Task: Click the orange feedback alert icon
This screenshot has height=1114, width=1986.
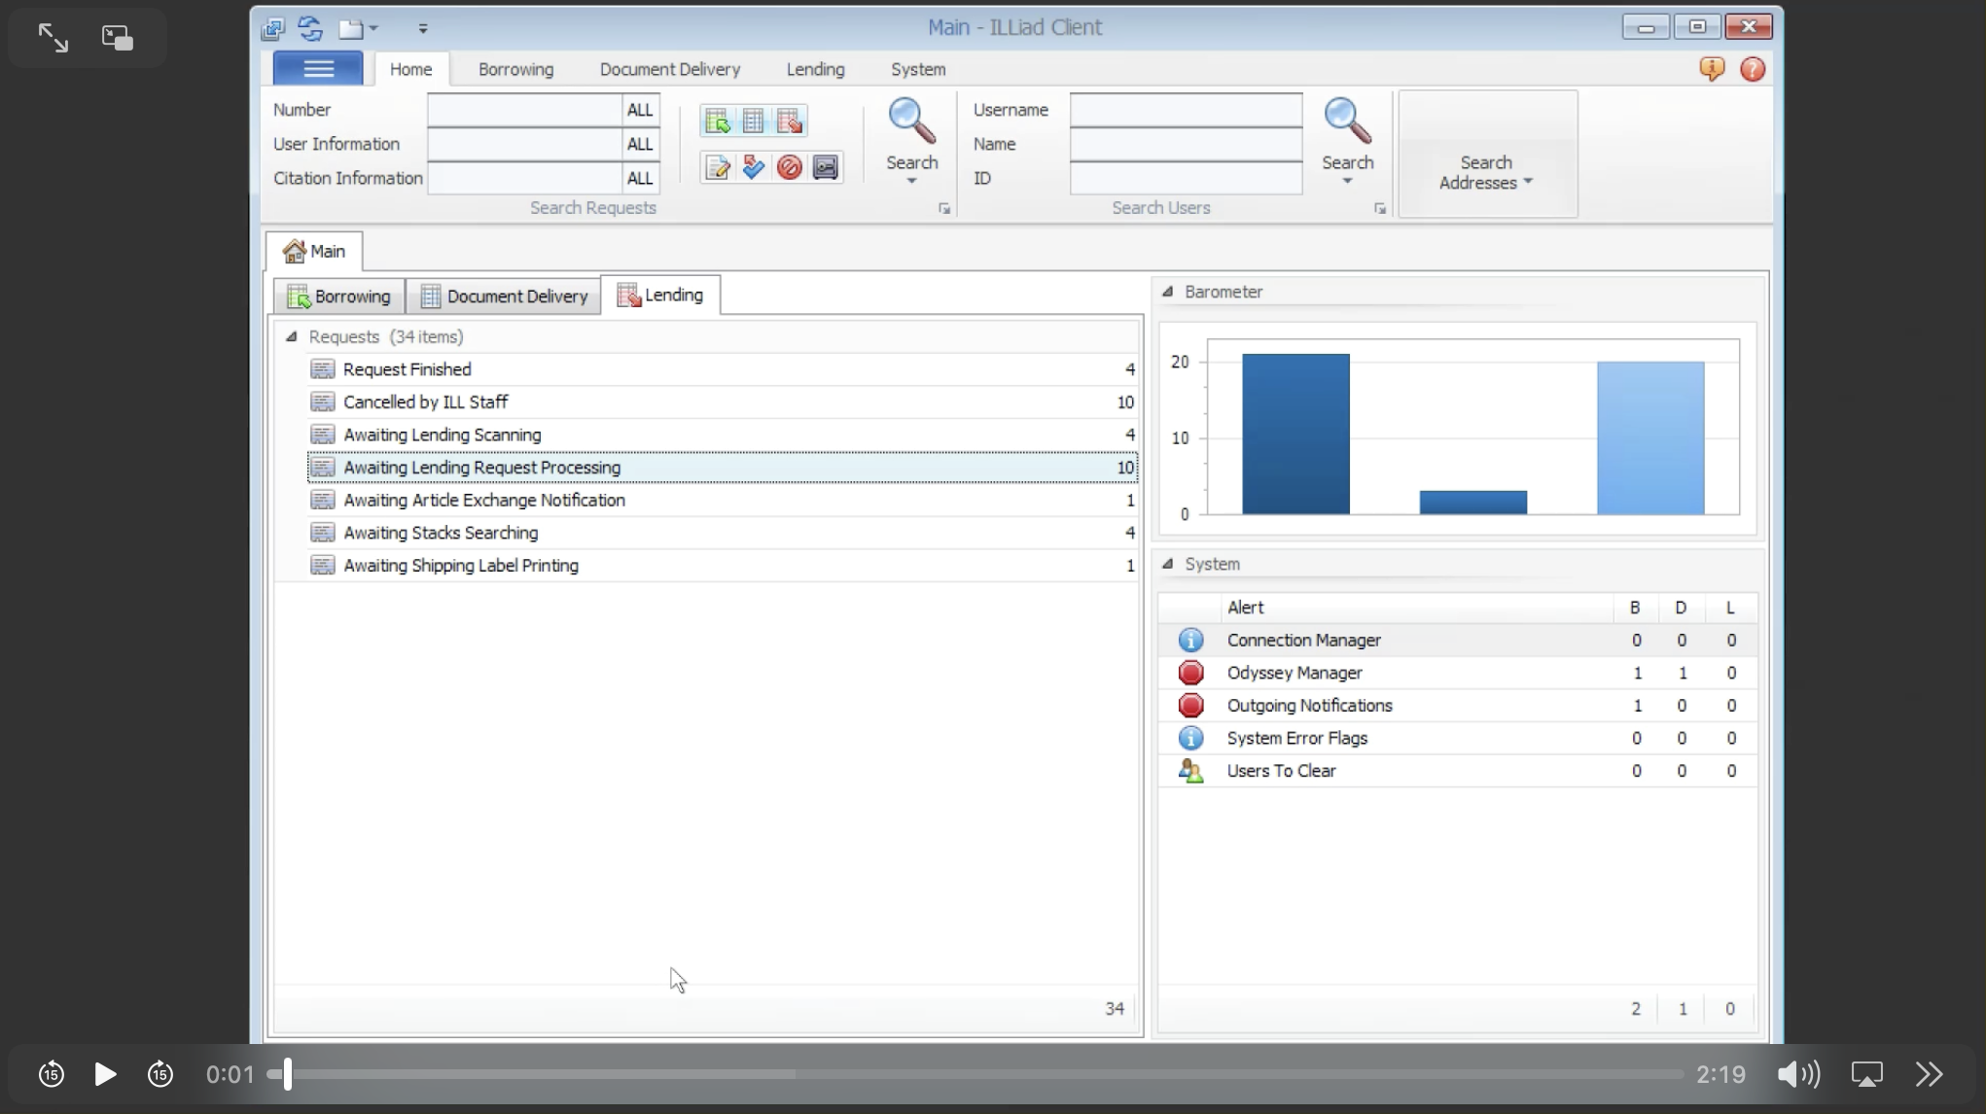Action: coord(1711,69)
